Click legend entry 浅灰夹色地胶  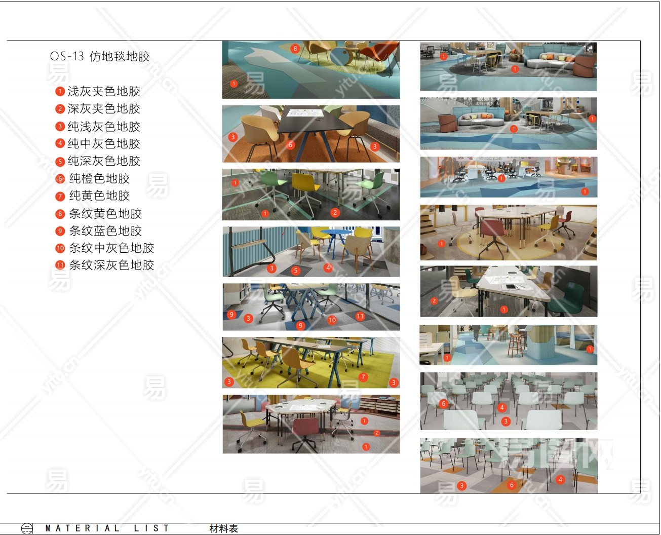(x=98, y=91)
